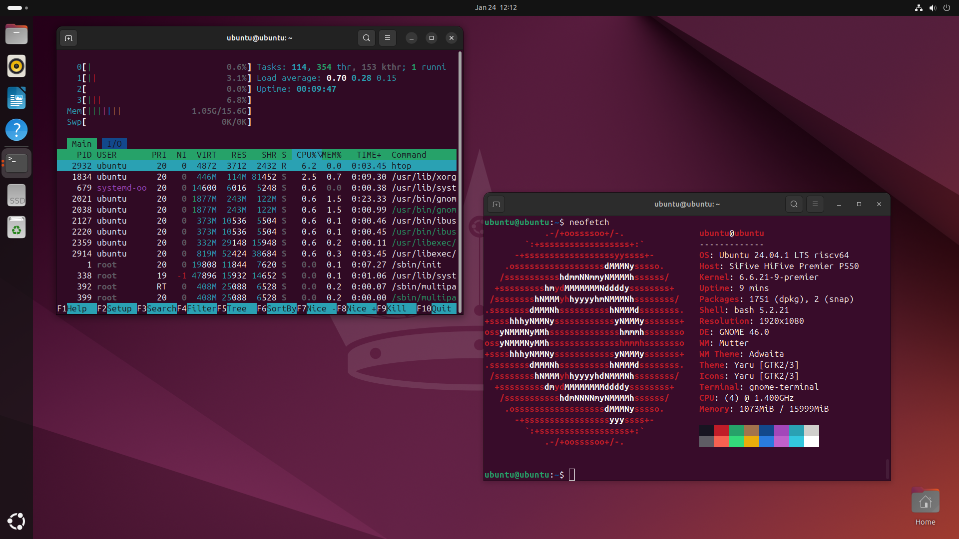Select the htop process row PID 2932
The height and width of the screenshot is (539, 959).
click(x=257, y=166)
